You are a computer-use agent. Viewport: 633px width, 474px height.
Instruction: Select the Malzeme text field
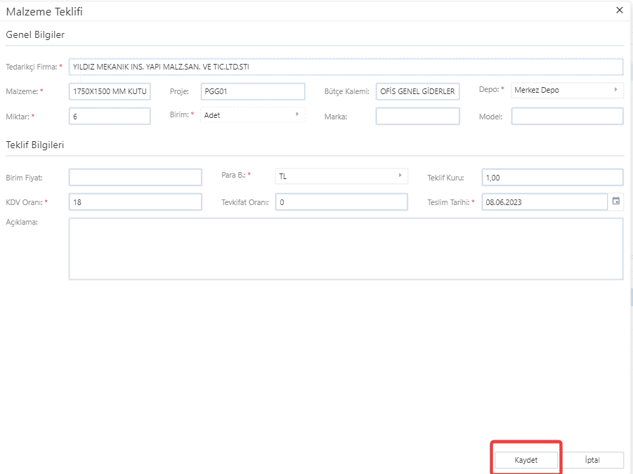[x=110, y=91]
